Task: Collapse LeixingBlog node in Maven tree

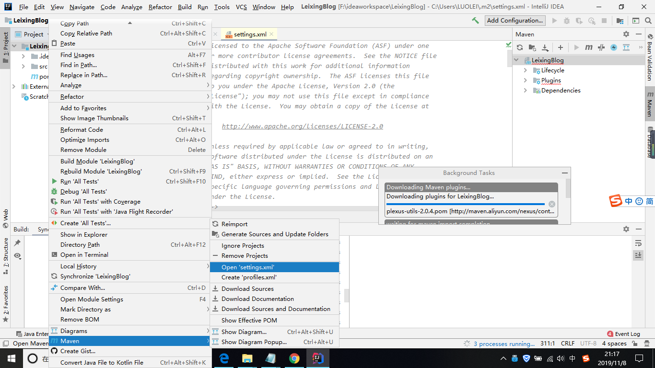Action: tap(517, 60)
